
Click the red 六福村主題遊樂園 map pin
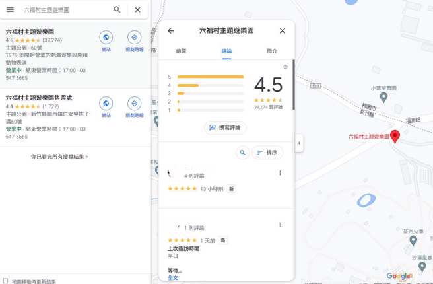[395, 137]
